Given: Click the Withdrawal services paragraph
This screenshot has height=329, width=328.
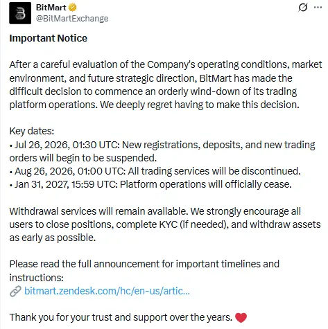Looking at the screenshot, I should click(x=165, y=224).
